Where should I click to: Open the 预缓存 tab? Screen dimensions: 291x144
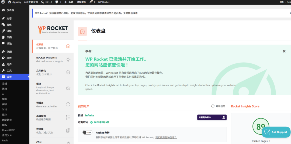point(53,105)
